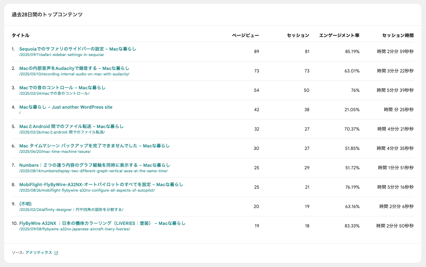This screenshot has height=267, width=426.
Task: Open the FlyByWire A32NX 日本の機体カラーリング title
Action: (x=102, y=223)
